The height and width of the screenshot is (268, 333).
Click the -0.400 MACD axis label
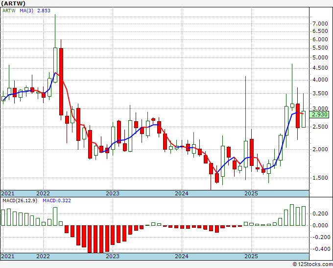click(x=320, y=249)
